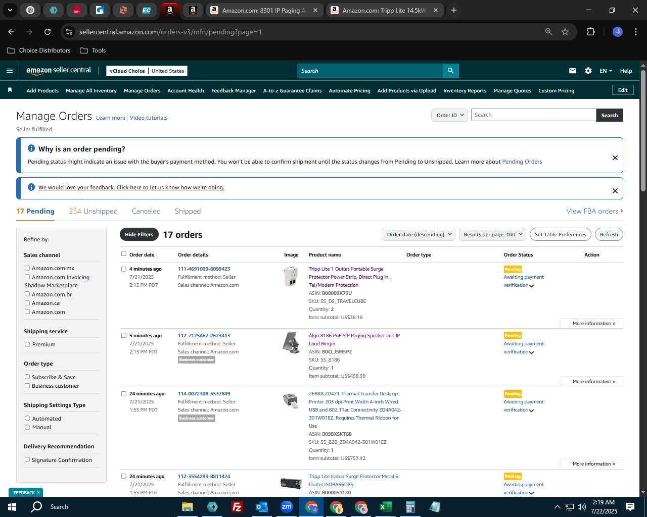647x517 pixels.
Task: Switch to the 254 Unshipped tab
Action: click(x=94, y=211)
